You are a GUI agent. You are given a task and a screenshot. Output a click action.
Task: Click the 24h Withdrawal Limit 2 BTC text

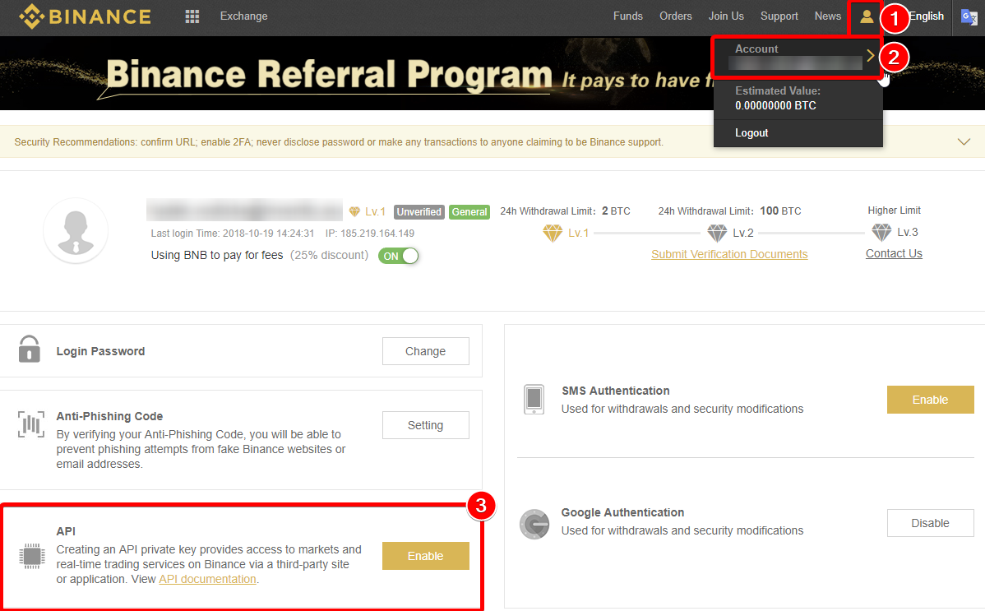(x=566, y=211)
